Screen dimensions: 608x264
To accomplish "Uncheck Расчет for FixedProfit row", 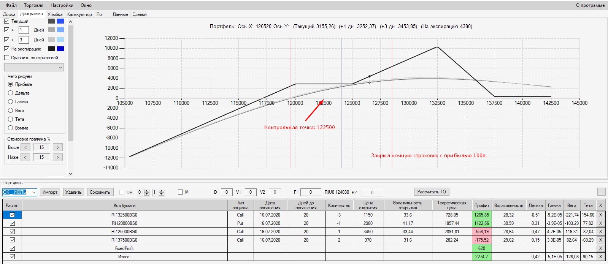I will 13,248.
